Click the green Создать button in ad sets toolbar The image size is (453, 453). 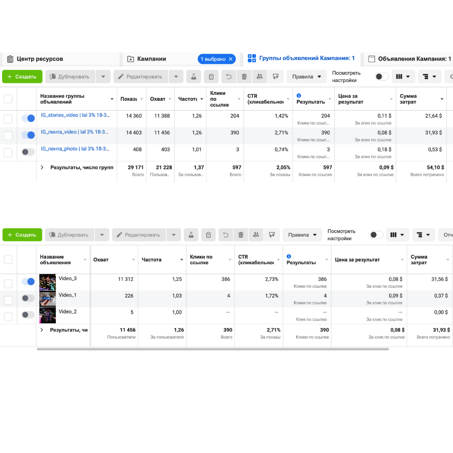pos(22,77)
